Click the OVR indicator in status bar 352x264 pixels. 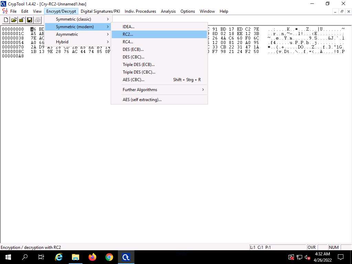pos(311,247)
